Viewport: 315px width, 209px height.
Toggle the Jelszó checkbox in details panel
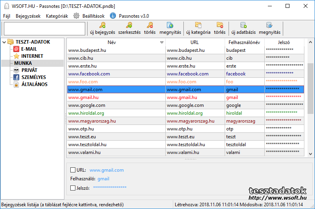pos(73,188)
